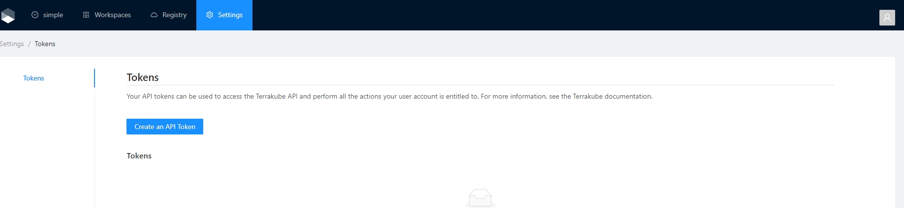904x208 pixels.
Task: Click the Settings gear icon
Action: tap(210, 15)
